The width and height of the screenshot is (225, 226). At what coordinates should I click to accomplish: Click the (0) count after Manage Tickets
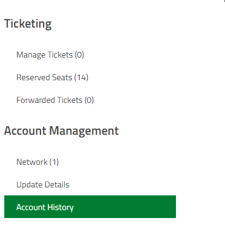[x=79, y=55]
